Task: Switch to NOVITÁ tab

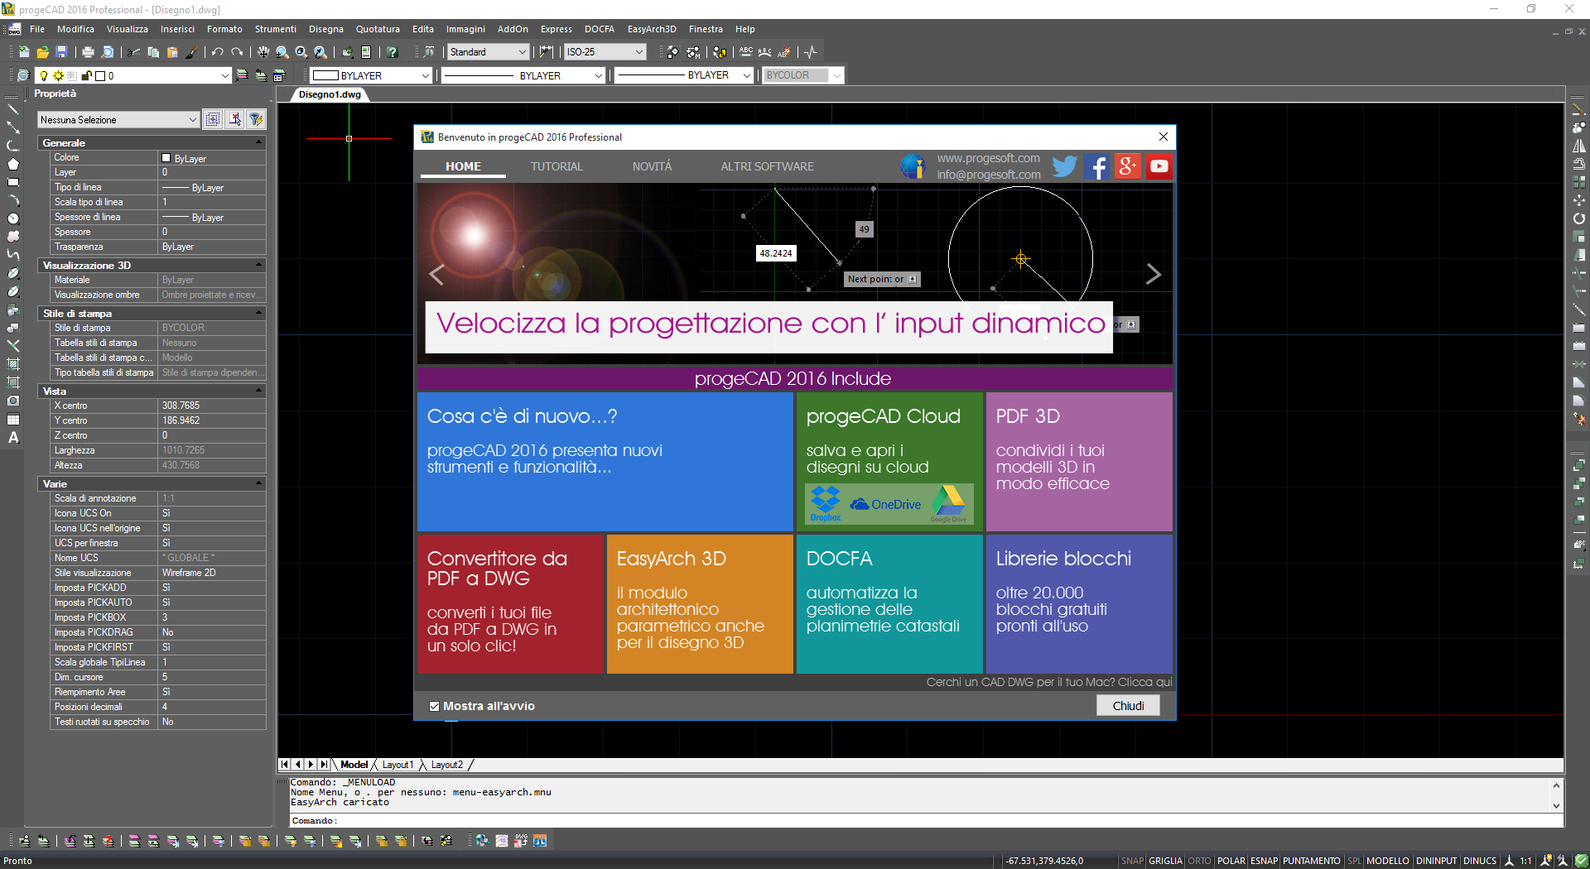Action: (x=652, y=166)
